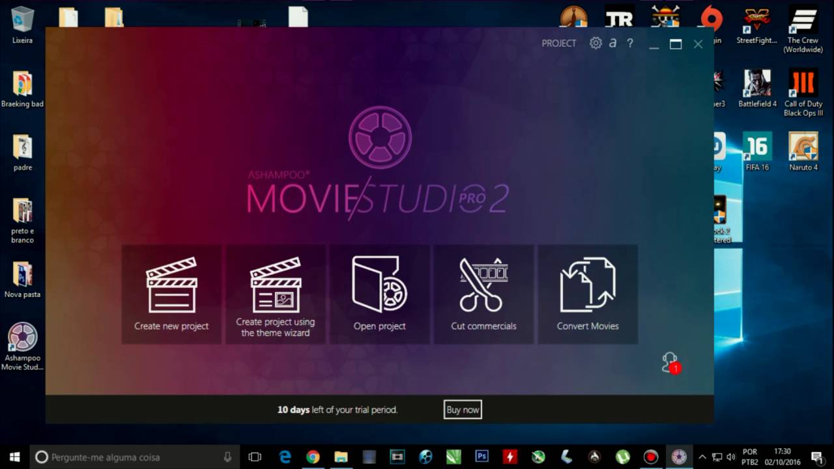Click the microphone in the Cortana search box
This screenshot has width=834, height=469.
pos(227,457)
